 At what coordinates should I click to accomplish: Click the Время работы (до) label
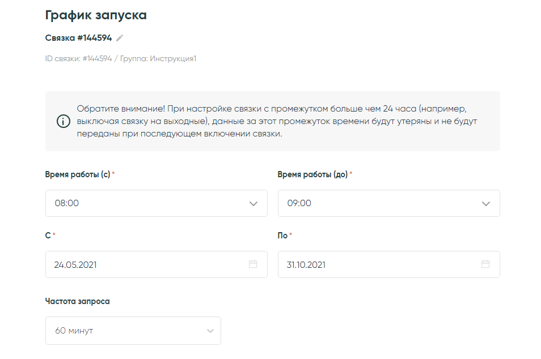(312, 174)
